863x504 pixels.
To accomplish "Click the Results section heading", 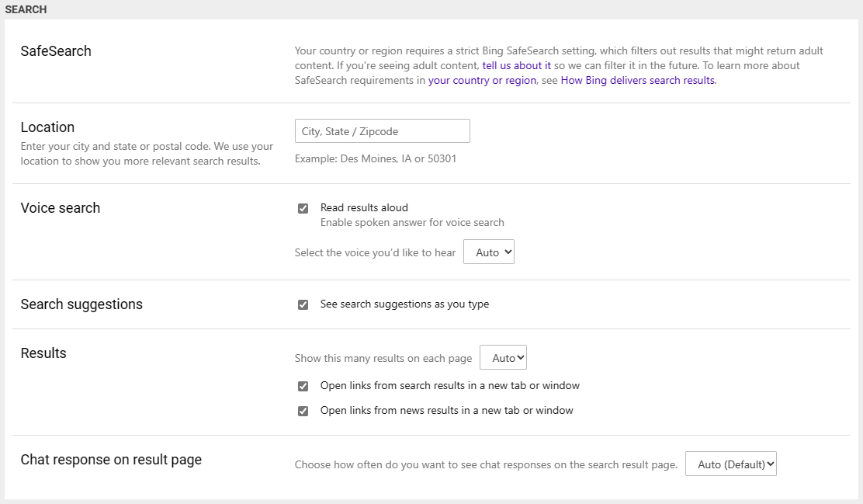I will click(43, 353).
